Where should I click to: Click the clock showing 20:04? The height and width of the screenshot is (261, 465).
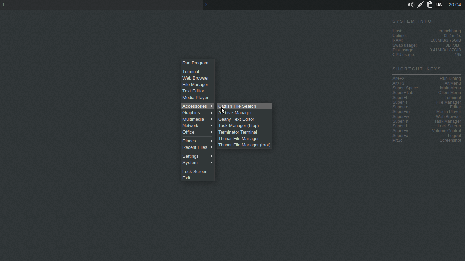coord(454,5)
